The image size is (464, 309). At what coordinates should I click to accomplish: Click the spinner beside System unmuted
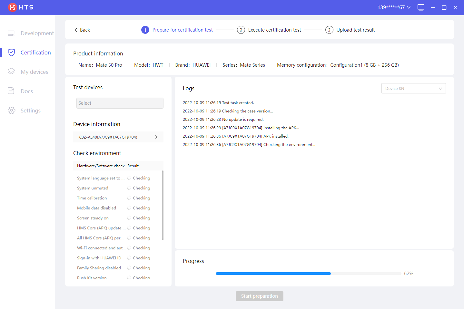point(129,188)
